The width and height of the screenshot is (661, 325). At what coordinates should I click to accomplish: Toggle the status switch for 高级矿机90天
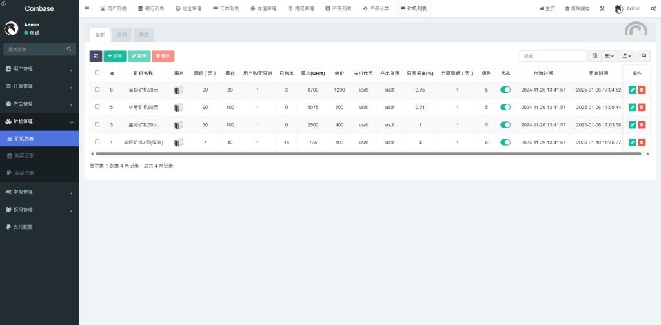click(505, 90)
